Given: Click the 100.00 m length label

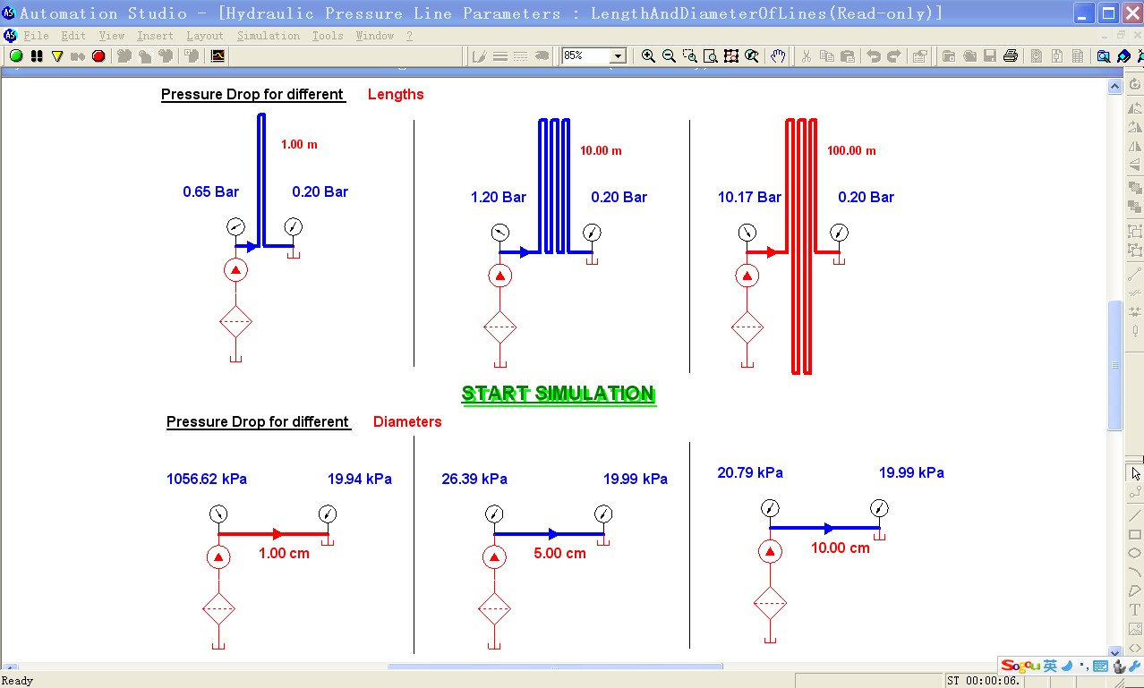Looking at the screenshot, I should [x=851, y=150].
